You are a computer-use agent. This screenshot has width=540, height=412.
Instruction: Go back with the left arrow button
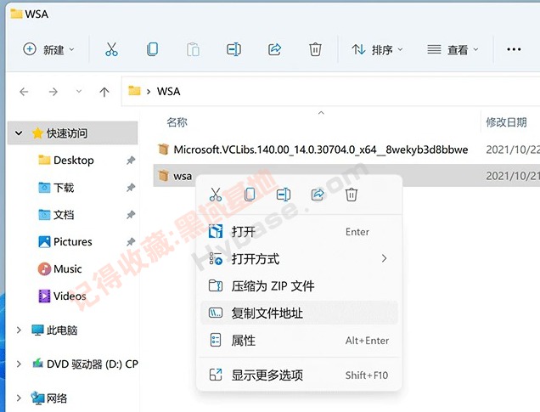coord(24,92)
